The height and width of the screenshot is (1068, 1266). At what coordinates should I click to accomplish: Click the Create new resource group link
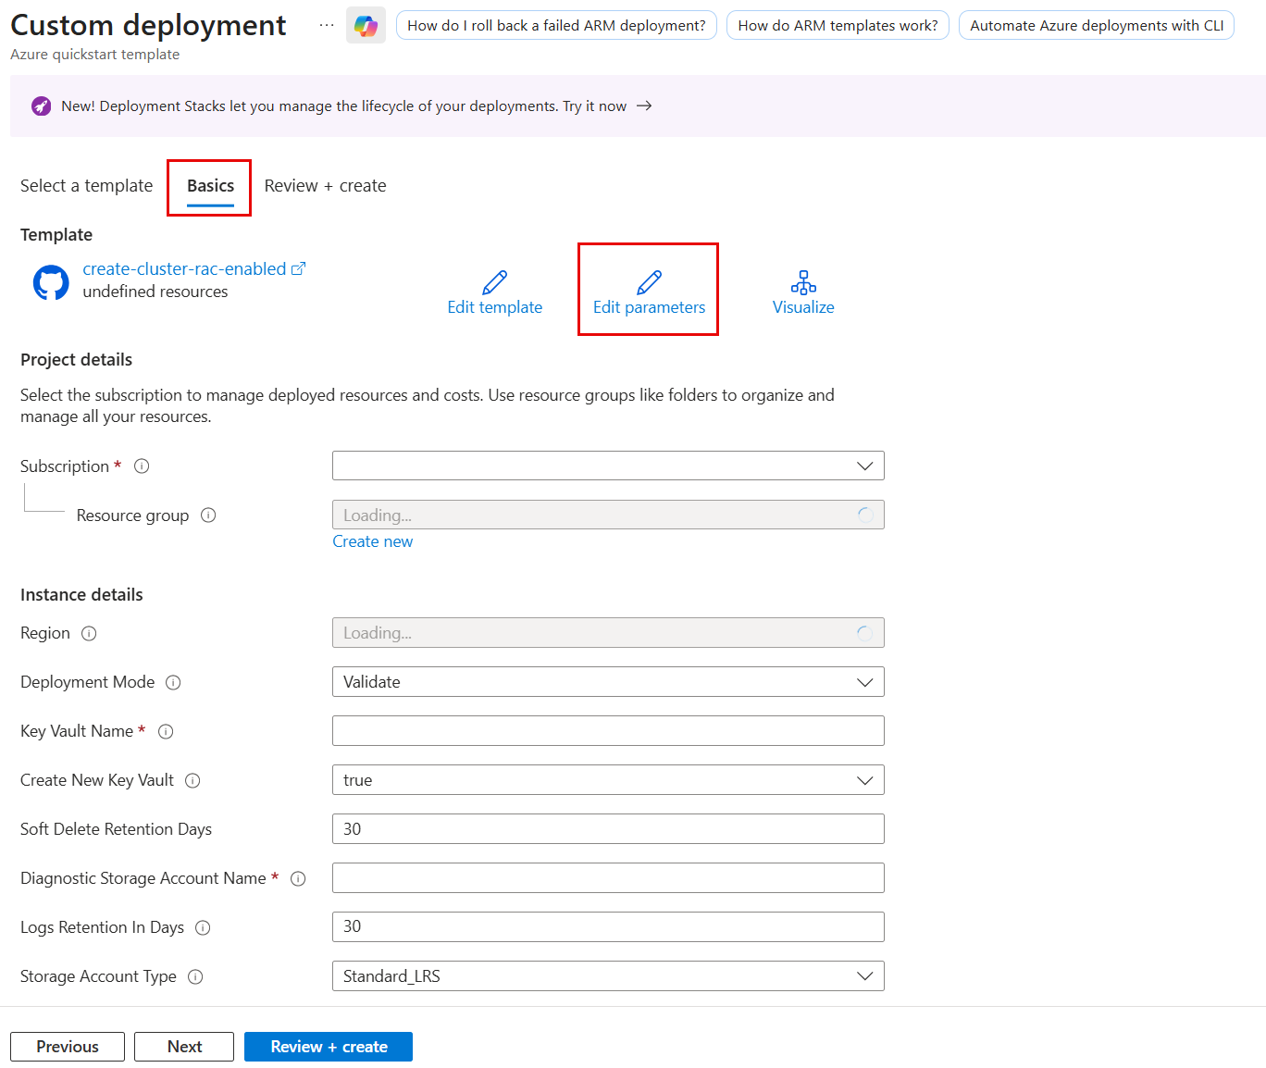click(372, 541)
